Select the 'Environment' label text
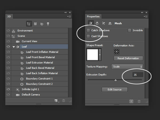The height and width of the screenshot is (120, 160). 25,31
